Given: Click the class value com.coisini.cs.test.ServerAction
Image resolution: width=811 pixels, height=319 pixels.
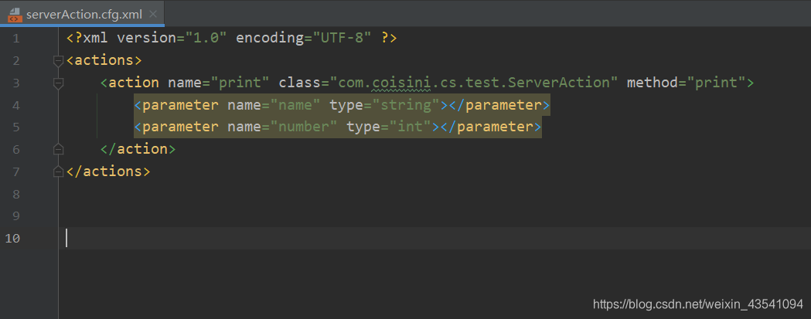Looking at the screenshot, I should (x=474, y=82).
